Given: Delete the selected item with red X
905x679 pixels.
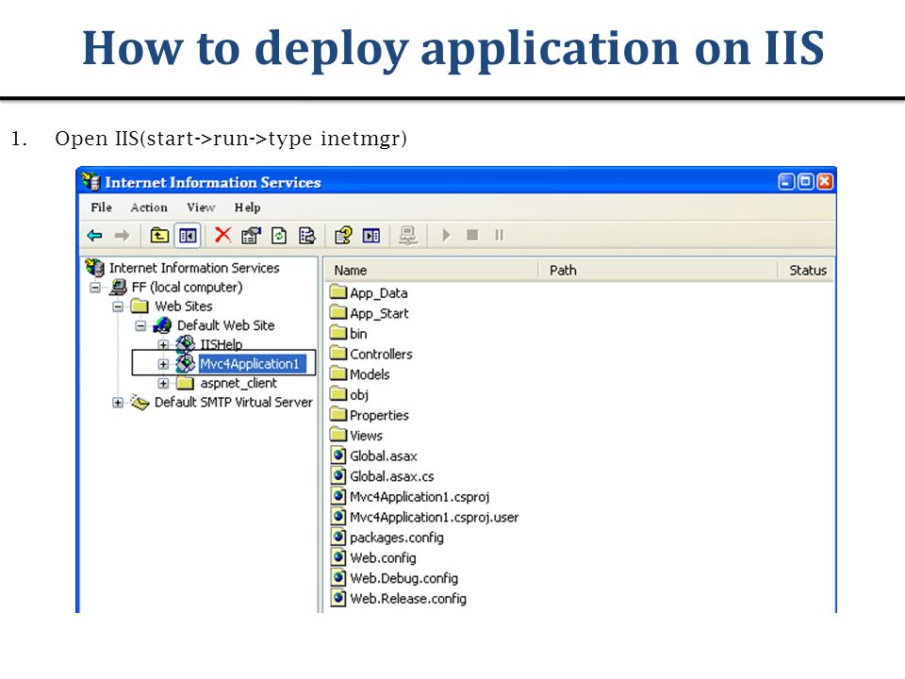Looking at the screenshot, I should [222, 235].
